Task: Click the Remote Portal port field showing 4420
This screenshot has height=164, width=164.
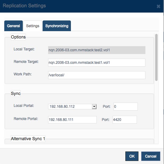Action: point(124,120)
